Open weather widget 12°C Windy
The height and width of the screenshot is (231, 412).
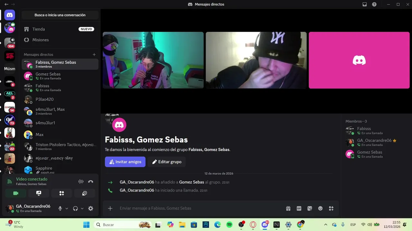tap(14, 225)
